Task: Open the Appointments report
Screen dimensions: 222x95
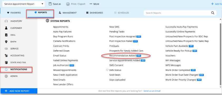Action: coord(61,27)
